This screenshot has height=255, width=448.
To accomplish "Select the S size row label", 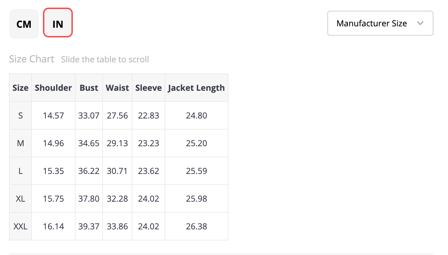I will point(20,115).
